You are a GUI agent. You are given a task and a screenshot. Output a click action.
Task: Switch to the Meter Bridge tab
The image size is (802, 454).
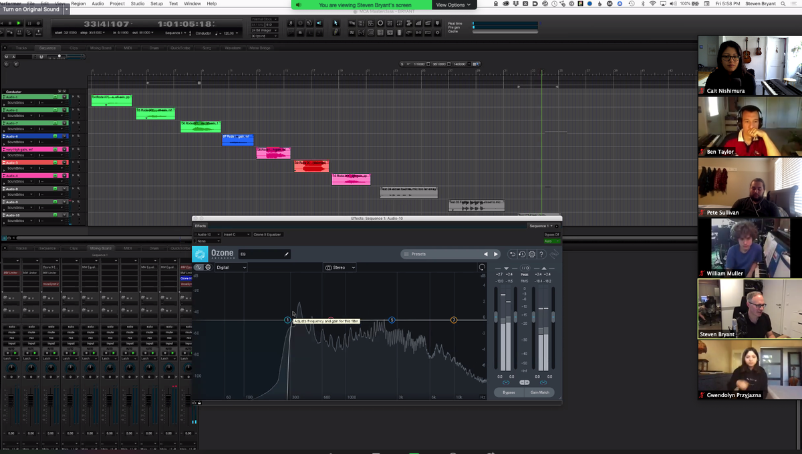260,48
